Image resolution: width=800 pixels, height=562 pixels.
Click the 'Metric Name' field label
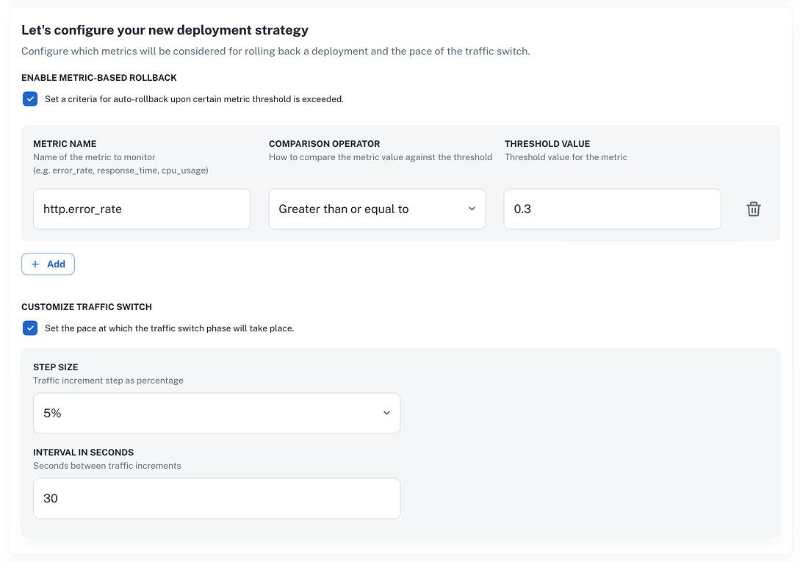(65, 144)
